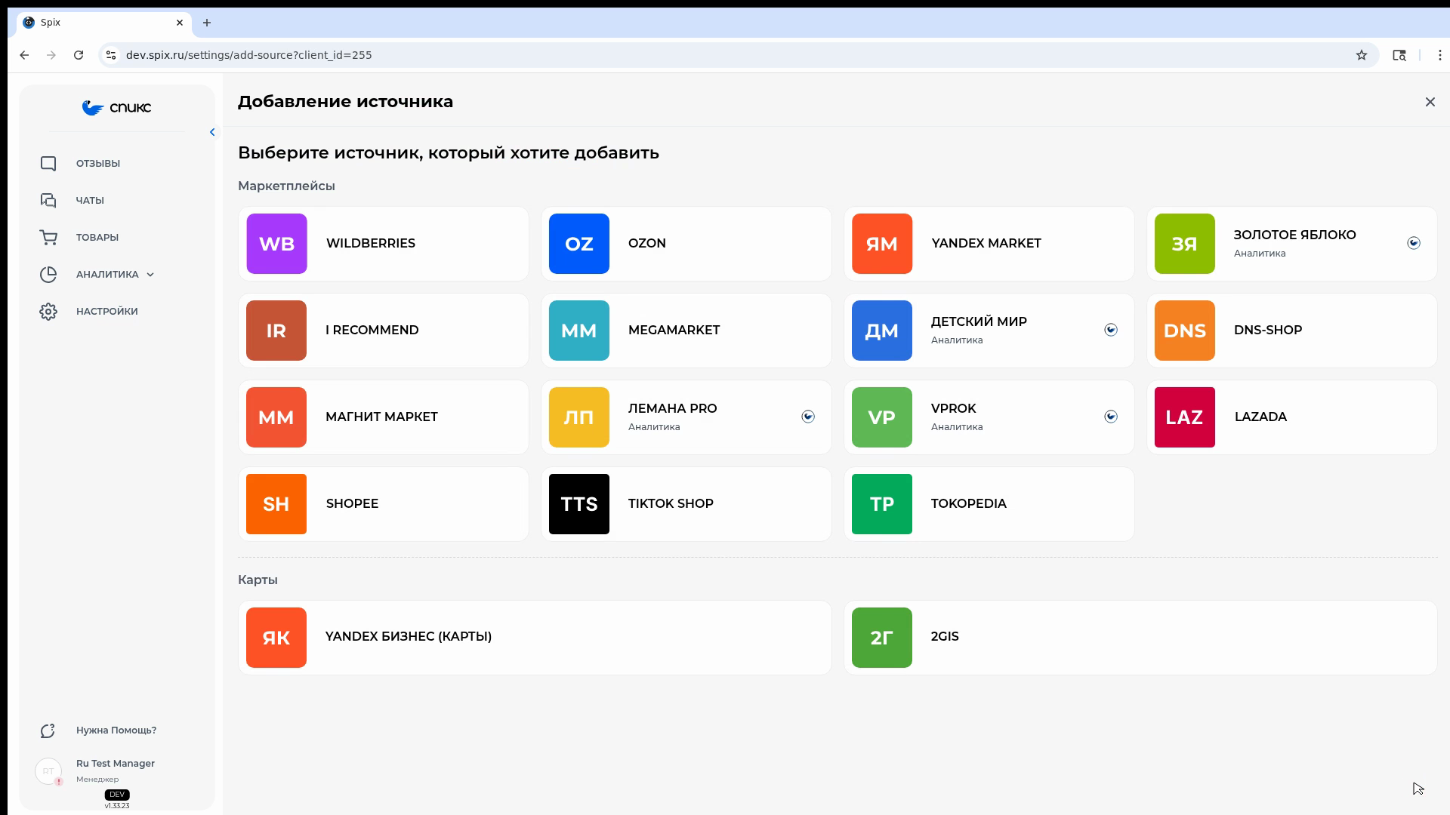The height and width of the screenshot is (815, 1450).
Task: Open Аналитика menu item
Action: click(107, 275)
